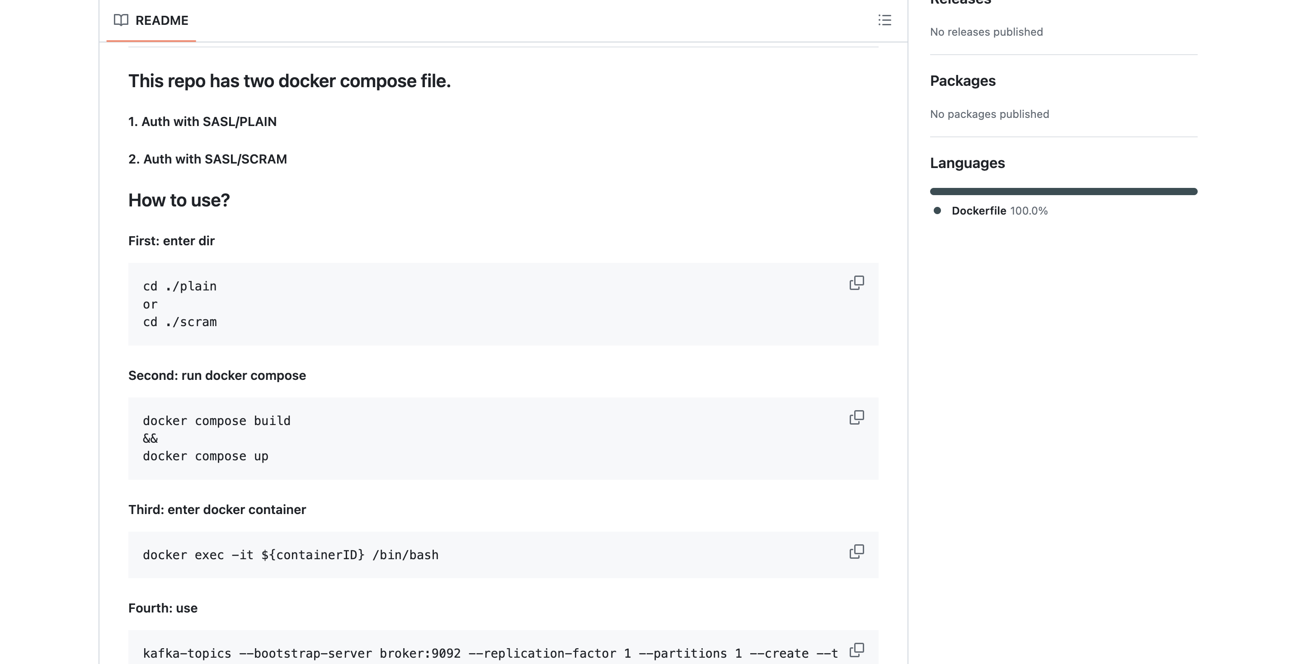1298x664 pixels.
Task: Click the README book icon
Action: (121, 20)
